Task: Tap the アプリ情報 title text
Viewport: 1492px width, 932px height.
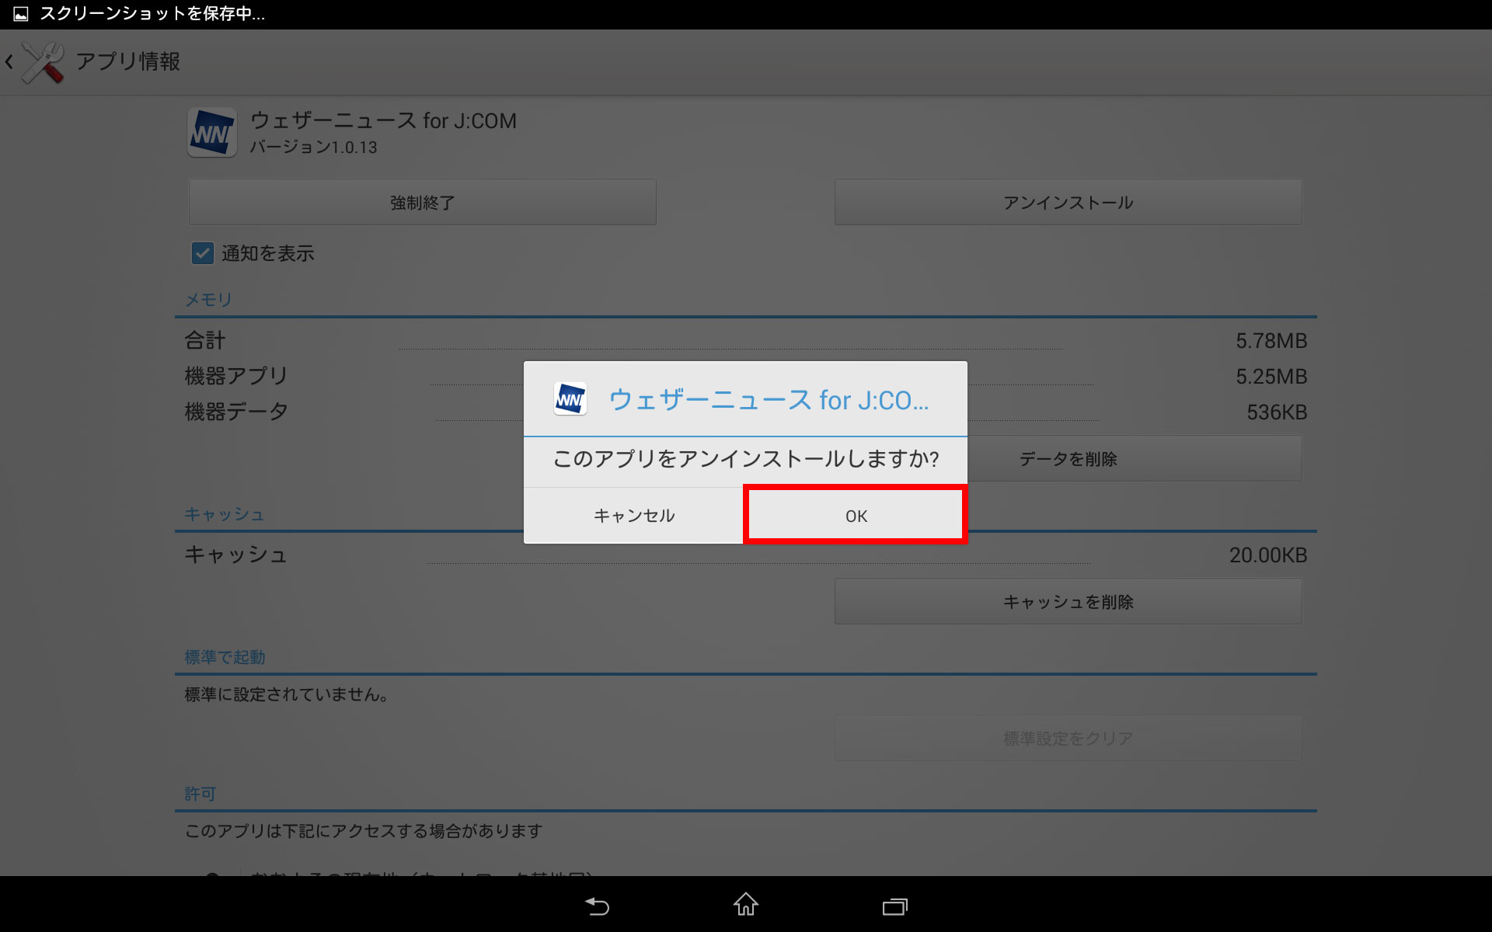Action: [128, 61]
